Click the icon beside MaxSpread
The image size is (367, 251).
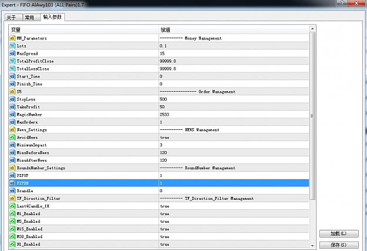(x=13, y=53)
